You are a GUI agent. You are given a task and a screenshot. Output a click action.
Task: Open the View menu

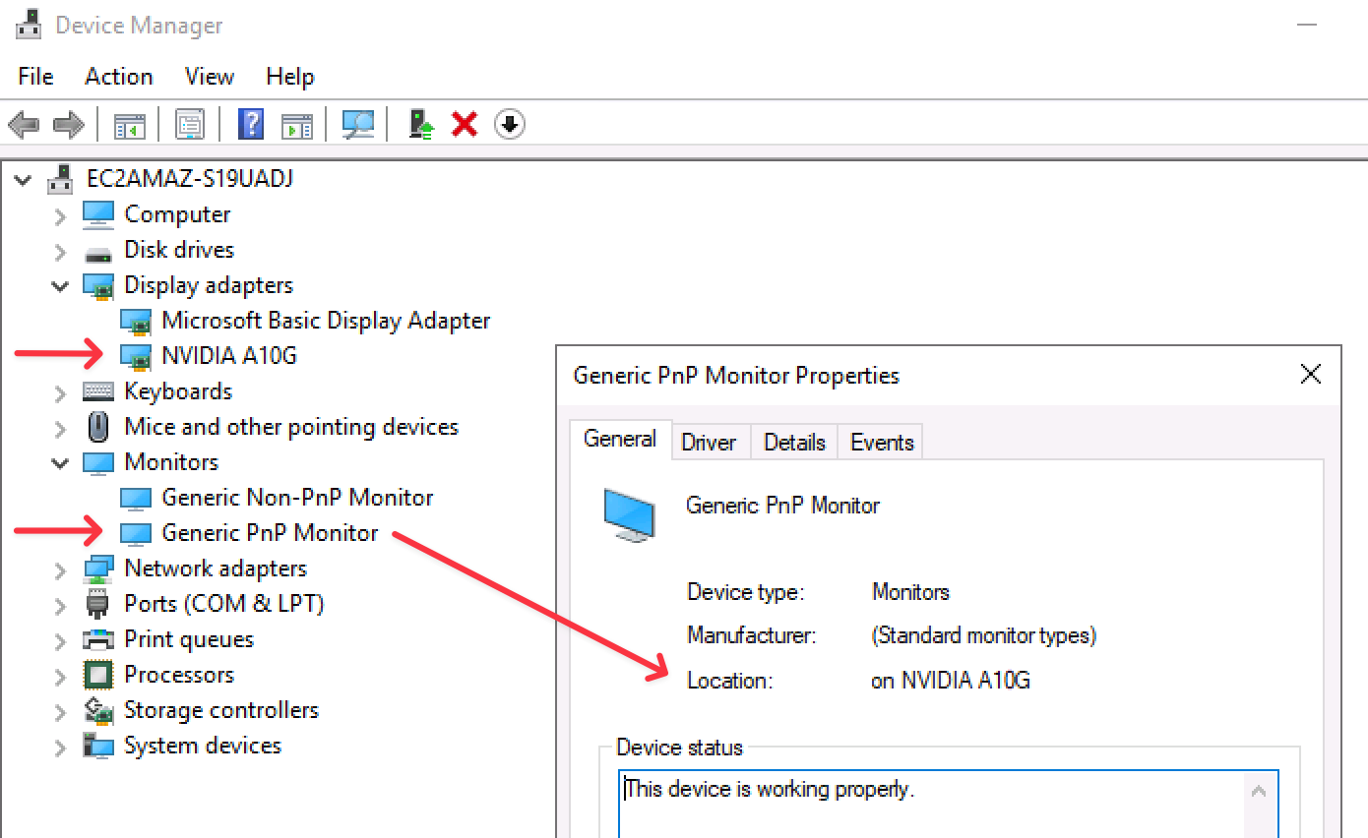(210, 77)
